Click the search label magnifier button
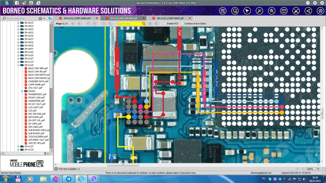The width and height of the screenshot is (326, 183). (x=144, y=24)
